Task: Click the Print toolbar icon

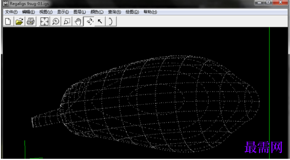Action: (x=30, y=22)
